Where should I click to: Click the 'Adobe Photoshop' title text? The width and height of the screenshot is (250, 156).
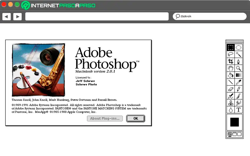107,59
